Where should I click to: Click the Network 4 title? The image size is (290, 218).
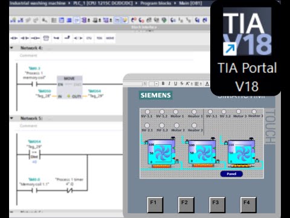pyautogui.click(x=31, y=48)
